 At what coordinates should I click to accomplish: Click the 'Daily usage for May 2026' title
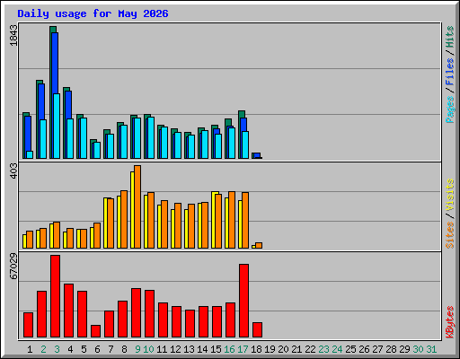click(93, 13)
